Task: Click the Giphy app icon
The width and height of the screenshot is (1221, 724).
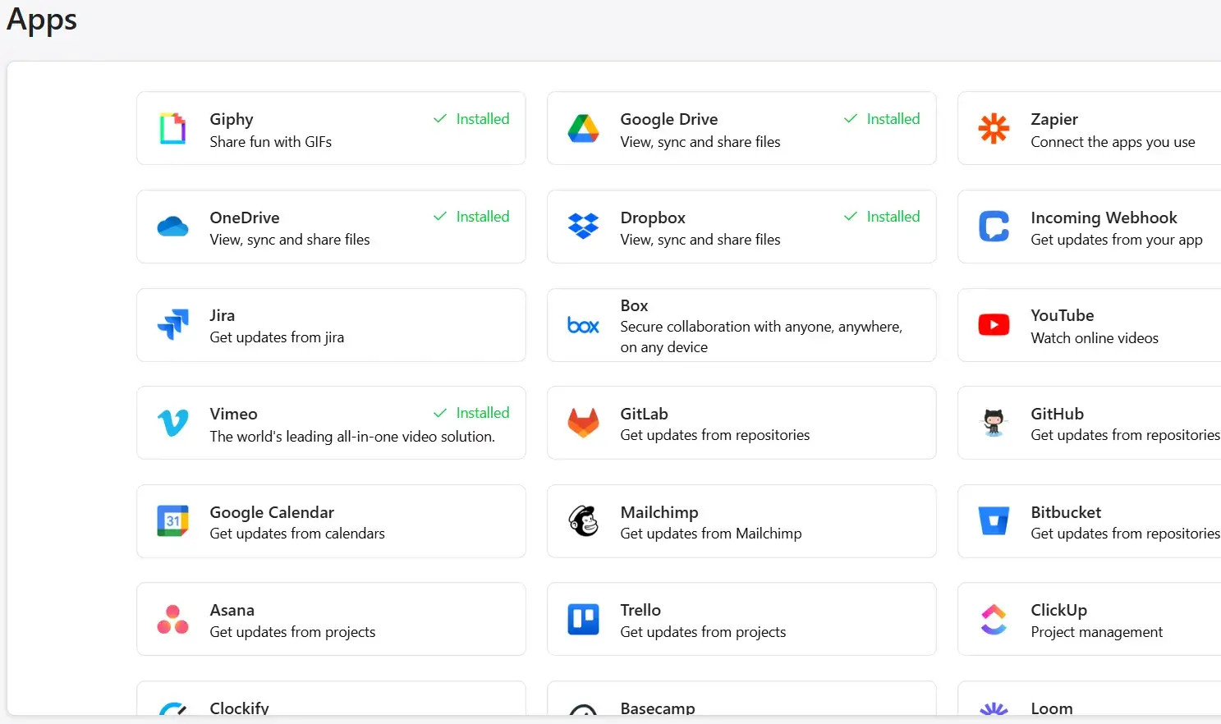Action: point(172,129)
